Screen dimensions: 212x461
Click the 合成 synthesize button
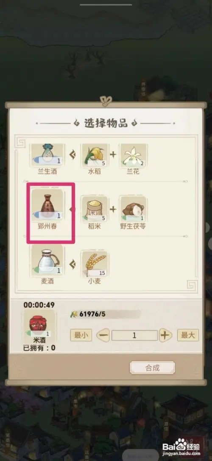tap(153, 368)
